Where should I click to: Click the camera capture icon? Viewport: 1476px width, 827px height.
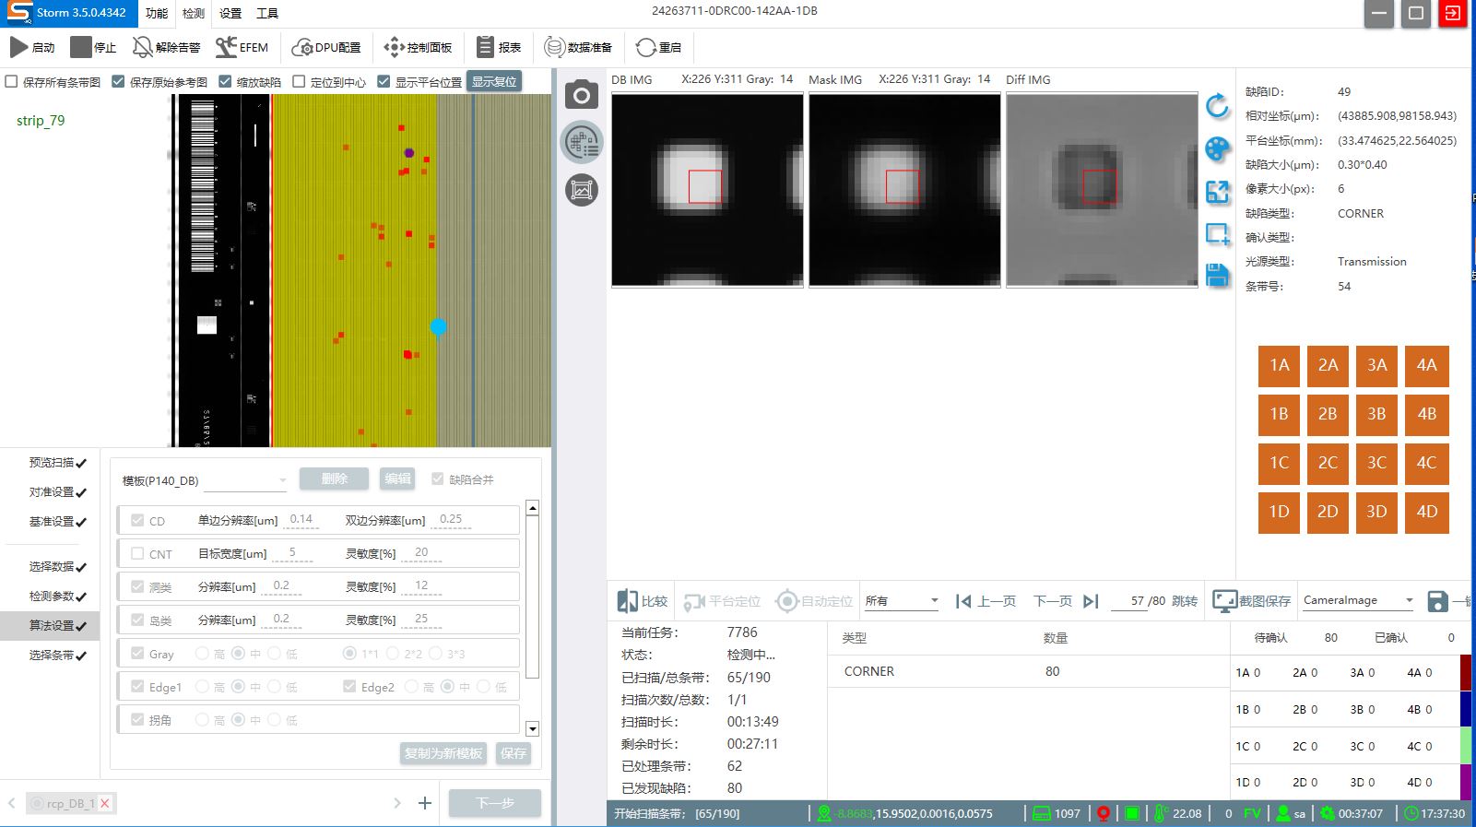pyautogui.click(x=581, y=95)
